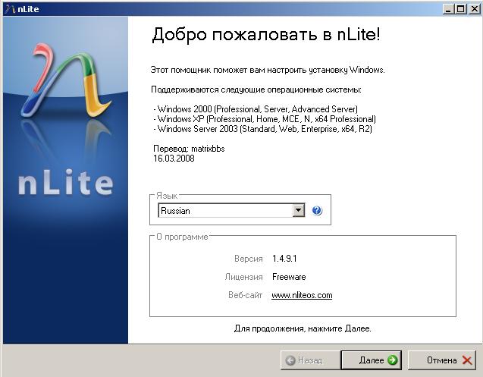
Task: Click the disabled Назад button
Action: [311, 360]
